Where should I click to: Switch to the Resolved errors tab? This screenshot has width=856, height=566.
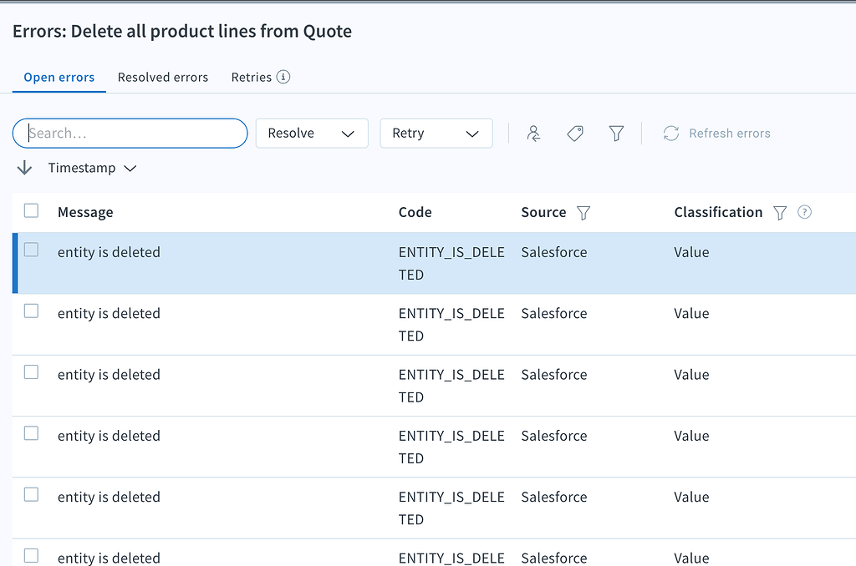click(x=162, y=76)
